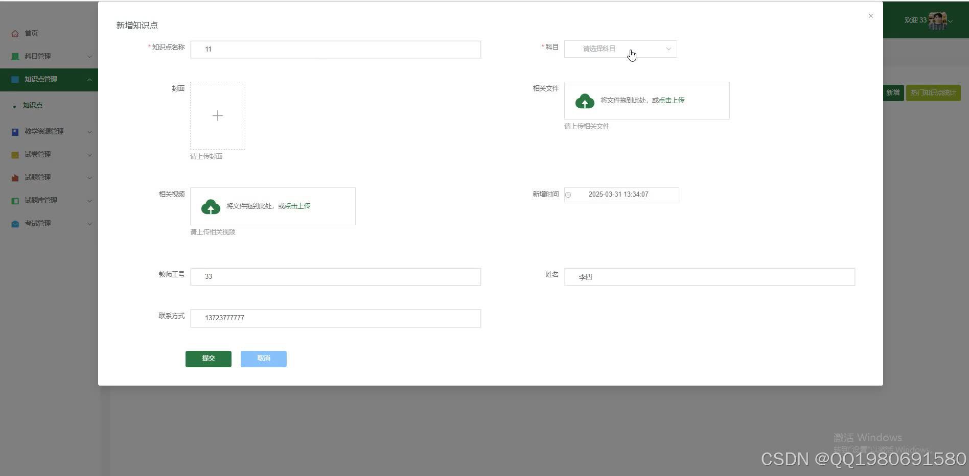Screen dimensions: 969x476
Task: Click the clock icon in 新增时间 field
Action: (568, 195)
